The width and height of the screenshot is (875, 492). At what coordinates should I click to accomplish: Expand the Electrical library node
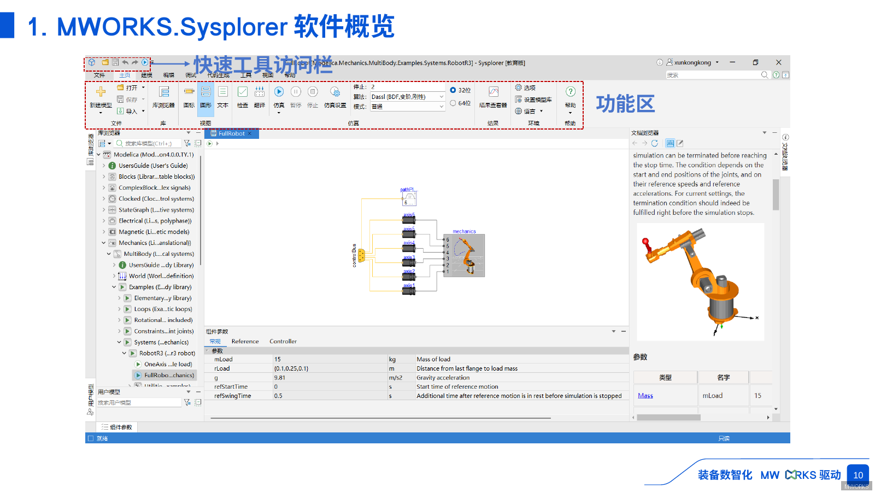click(x=105, y=220)
